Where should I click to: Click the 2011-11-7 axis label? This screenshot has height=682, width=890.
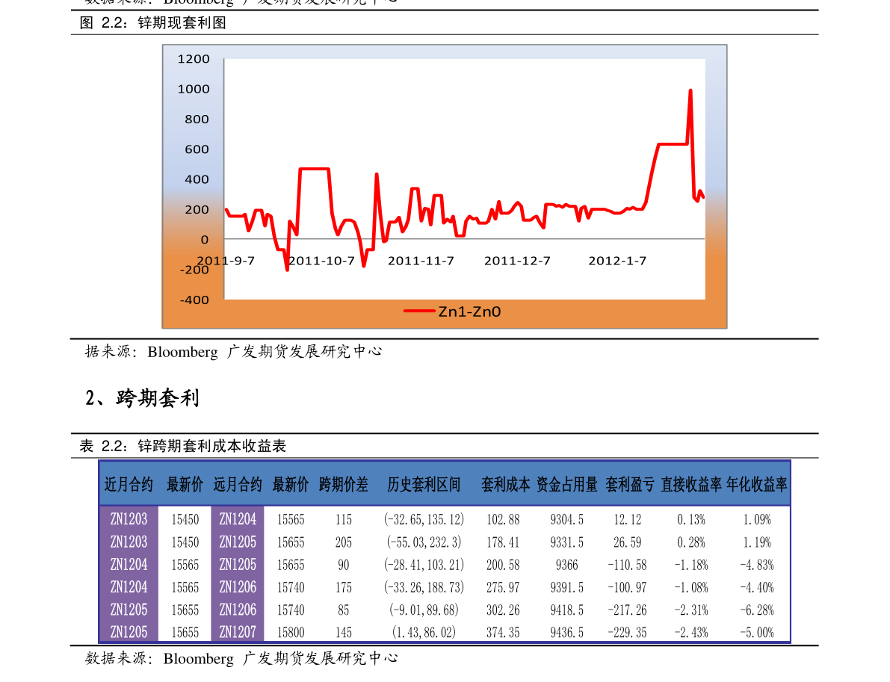(x=421, y=261)
